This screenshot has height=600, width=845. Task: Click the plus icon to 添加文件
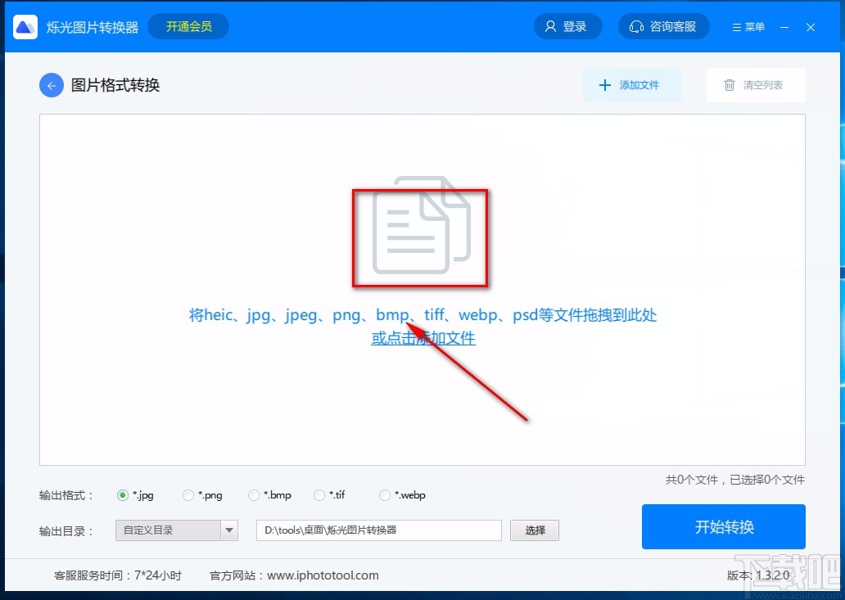(605, 84)
